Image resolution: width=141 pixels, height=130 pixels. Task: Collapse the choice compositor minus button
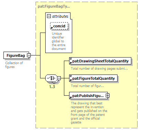(59, 78)
